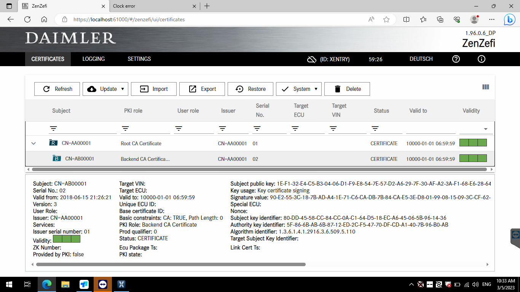Click the filter icon under the Subject column
Screen dimensions: 520x292
(53, 128)
